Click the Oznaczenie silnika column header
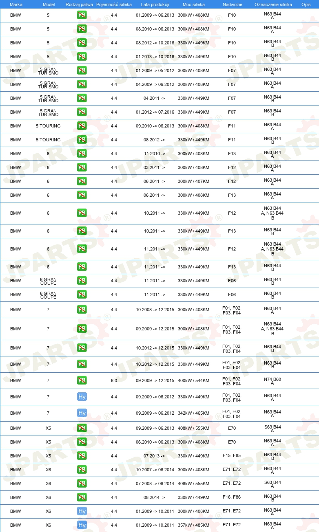Viewport: 319px width, 532px height. point(273,4)
